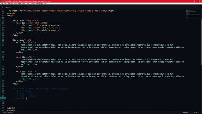The width and height of the screenshot is (202, 114).
Task: Click the paragraph text on line 24
Action: point(102,47)
